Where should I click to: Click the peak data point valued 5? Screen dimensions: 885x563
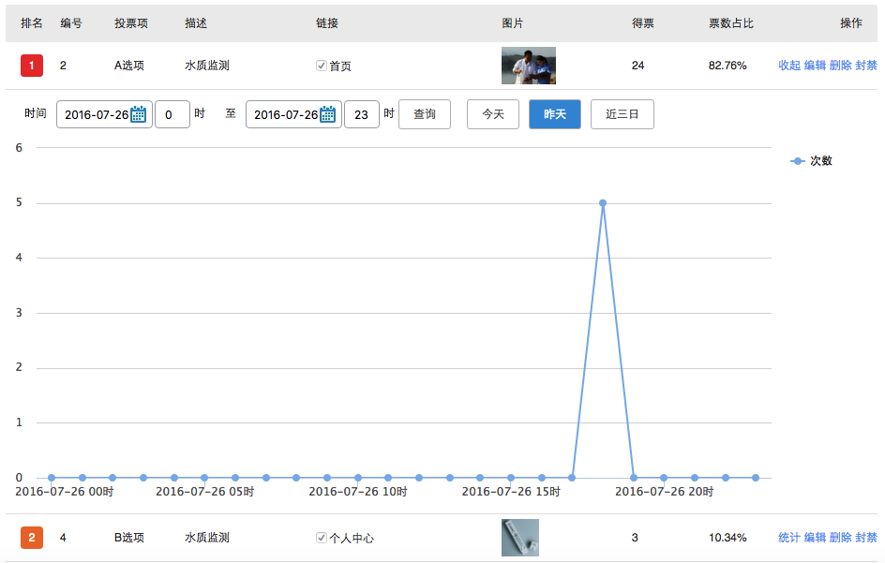[x=602, y=203]
